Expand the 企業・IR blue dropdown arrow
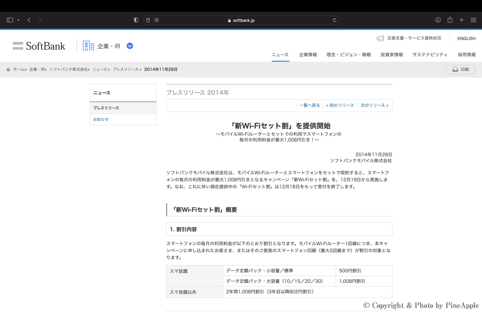This screenshot has height=312, width=482. click(x=130, y=46)
